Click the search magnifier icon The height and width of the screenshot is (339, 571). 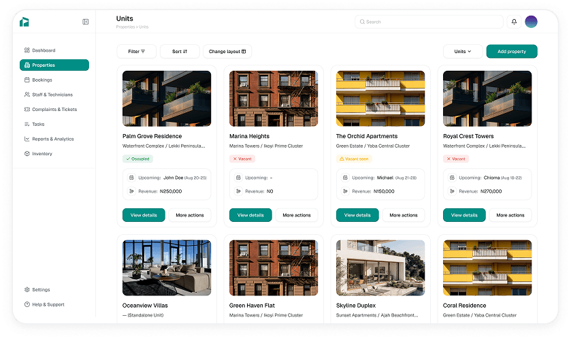click(362, 22)
